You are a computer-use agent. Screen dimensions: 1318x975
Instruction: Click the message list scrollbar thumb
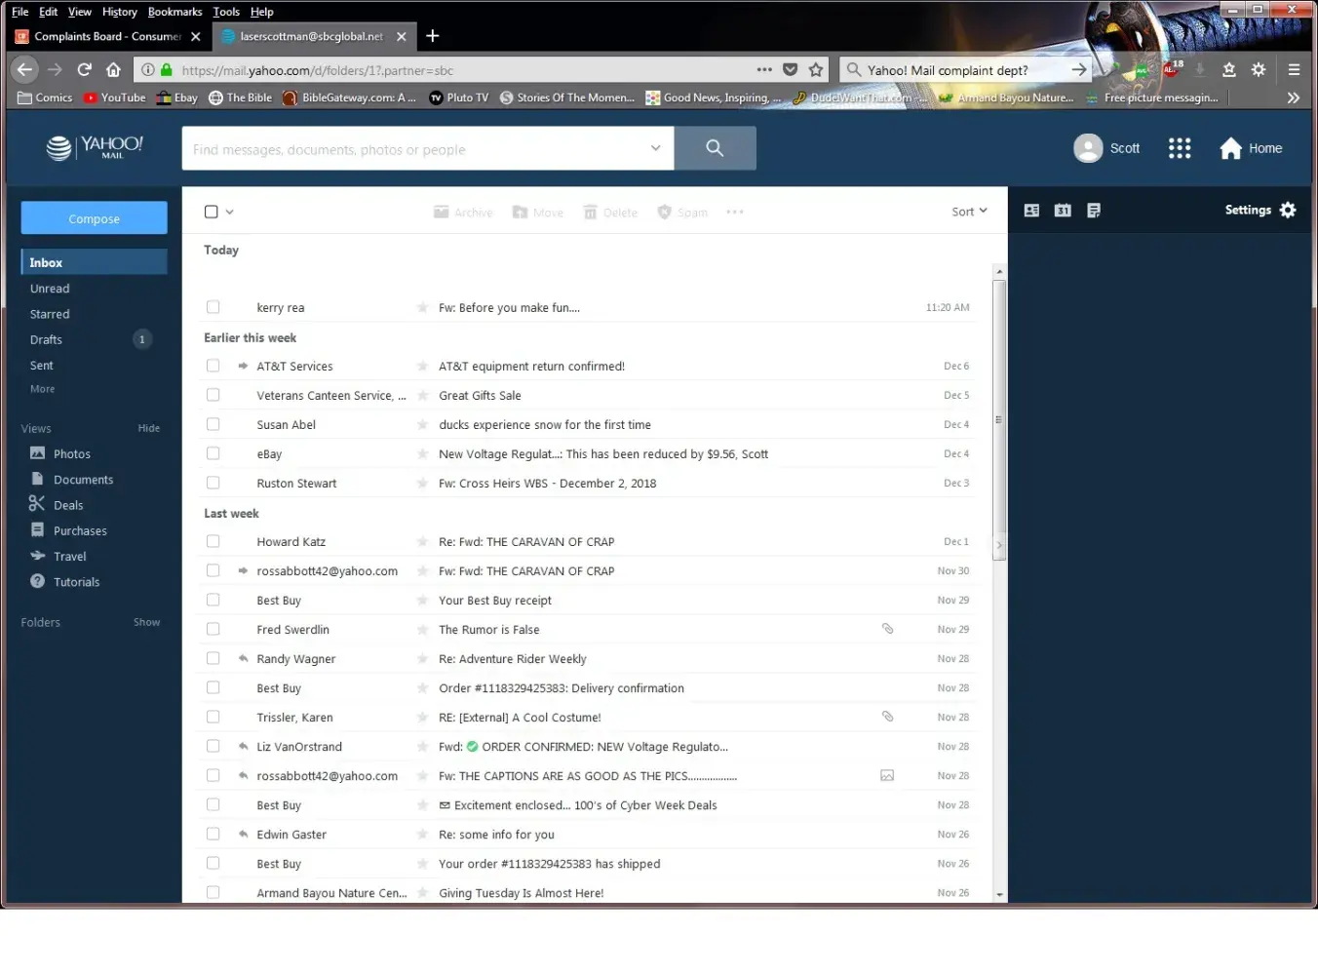pyautogui.click(x=998, y=419)
